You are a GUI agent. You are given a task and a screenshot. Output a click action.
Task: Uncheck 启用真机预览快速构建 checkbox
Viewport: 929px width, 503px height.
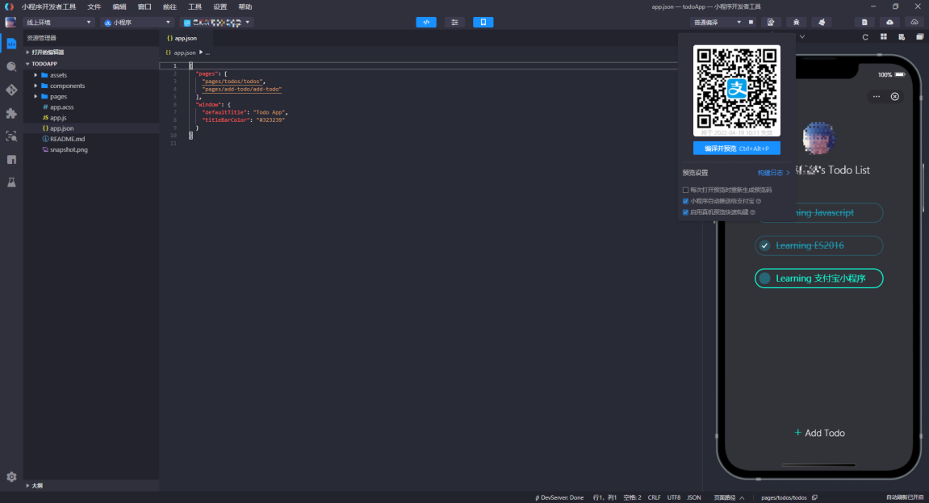click(x=685, y=212)
